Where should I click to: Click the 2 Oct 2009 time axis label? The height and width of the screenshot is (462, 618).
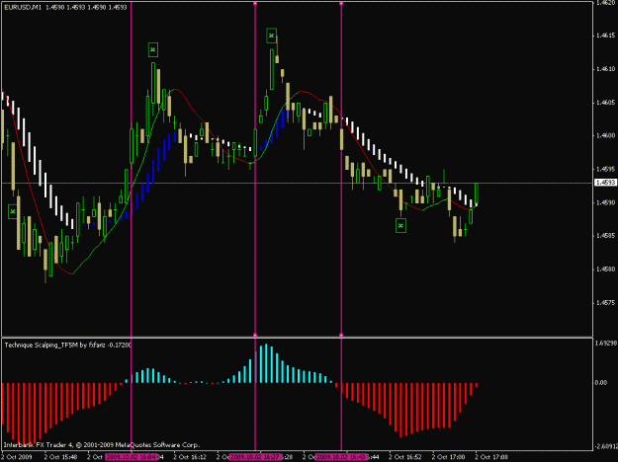tap(17, 457)
